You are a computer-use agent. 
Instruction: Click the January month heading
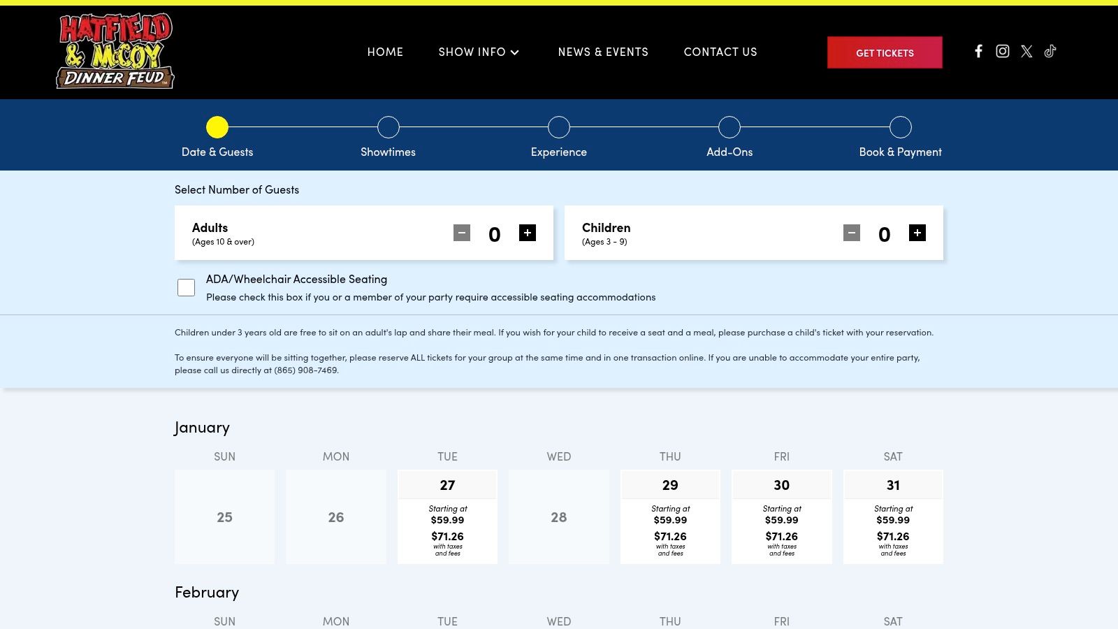coord(202,427)
